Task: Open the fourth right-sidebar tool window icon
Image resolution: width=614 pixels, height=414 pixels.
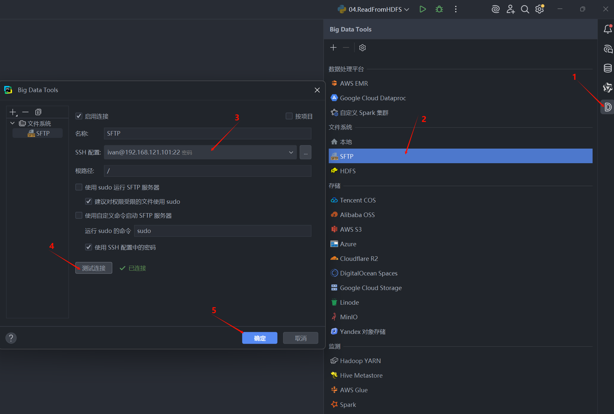Action: (x=608, y=88)
